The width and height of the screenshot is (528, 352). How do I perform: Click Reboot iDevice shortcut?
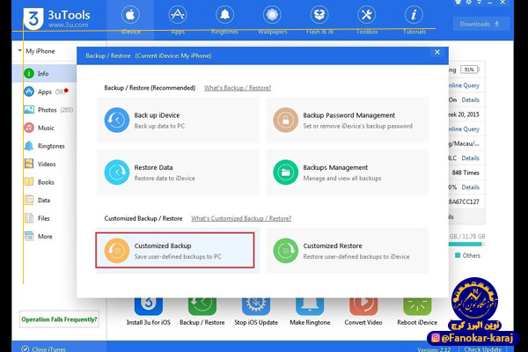tap(417, 310)
